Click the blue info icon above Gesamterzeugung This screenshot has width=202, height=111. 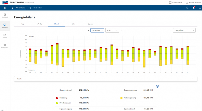[x=157, y=86]
